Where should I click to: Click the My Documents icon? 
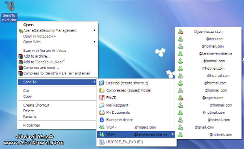(102, 113)
